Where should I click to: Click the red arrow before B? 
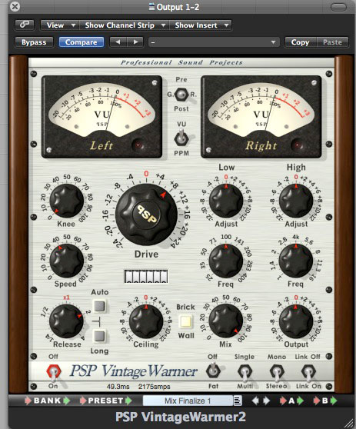coord(317,401)
